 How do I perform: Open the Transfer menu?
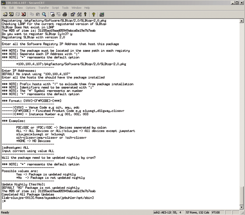pos(44,7)
